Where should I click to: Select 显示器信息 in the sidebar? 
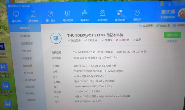[30, 80]
